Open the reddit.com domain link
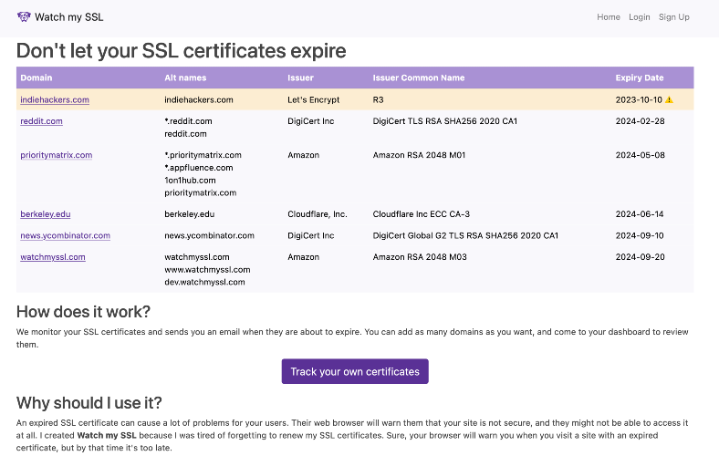This screenshot has height=456, width=719. [x=41, y=121]
